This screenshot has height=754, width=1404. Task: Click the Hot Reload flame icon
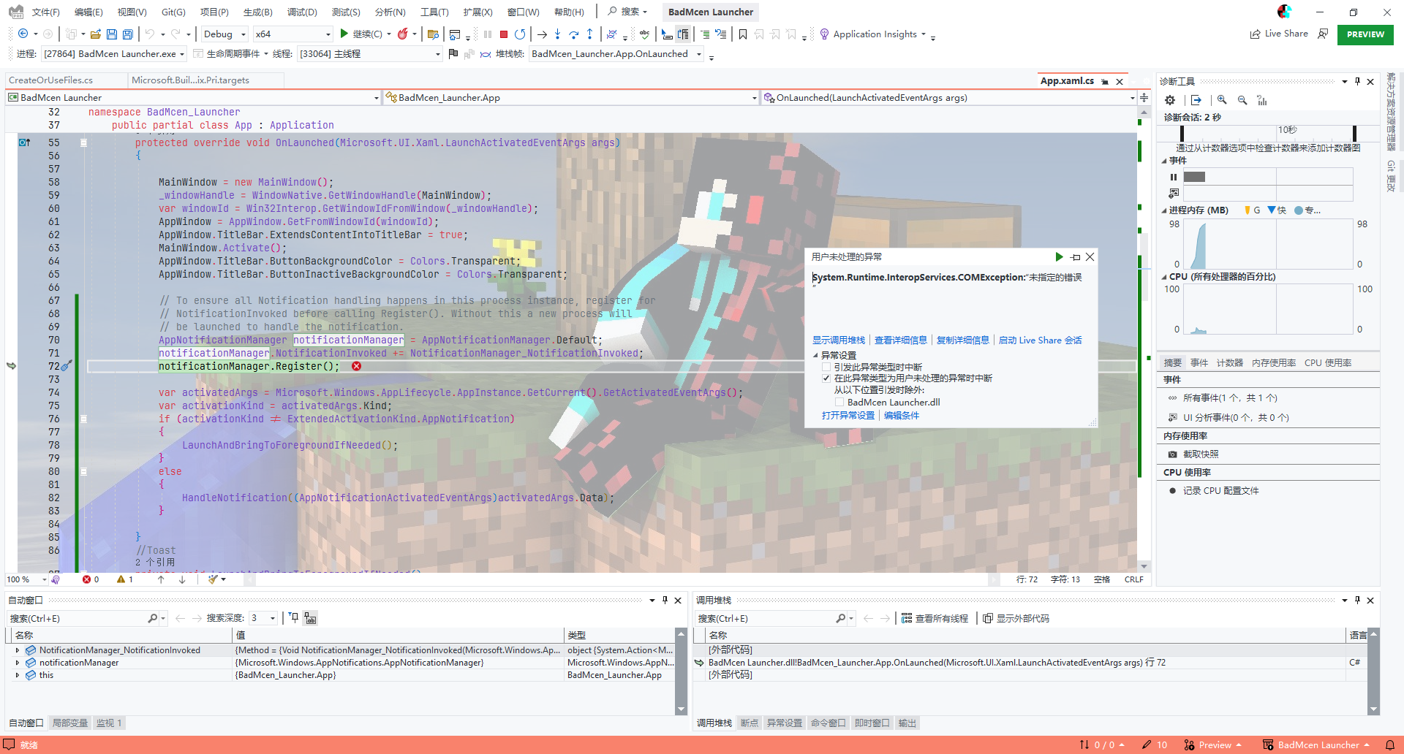pyautogui.click(x=402, y=34)
